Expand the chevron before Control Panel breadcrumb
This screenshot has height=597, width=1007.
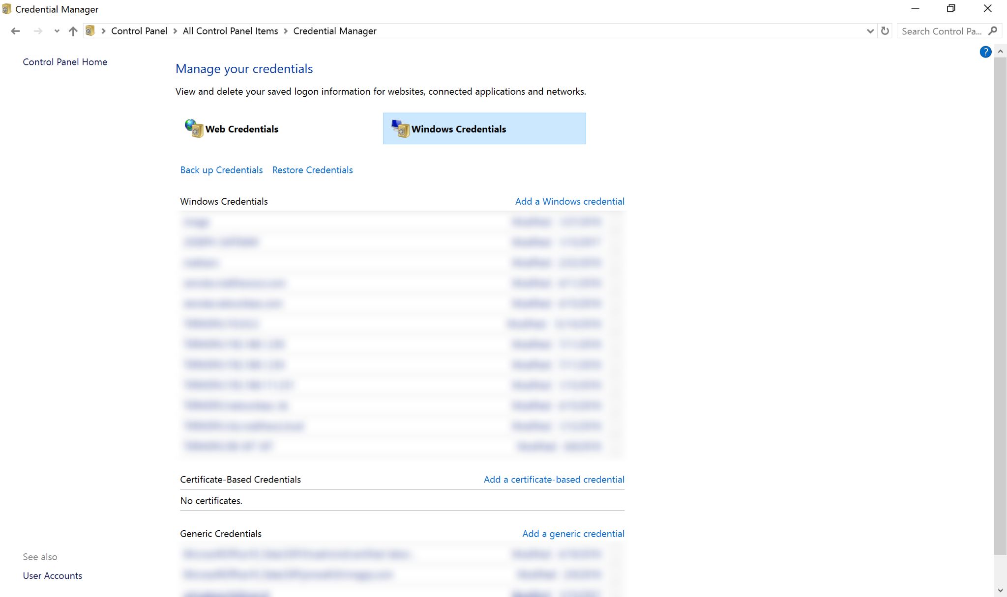(103, 31)
